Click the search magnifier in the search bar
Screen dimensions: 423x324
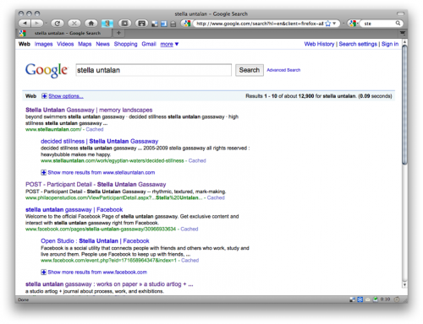pyautogui.click(x=398, y=23)
